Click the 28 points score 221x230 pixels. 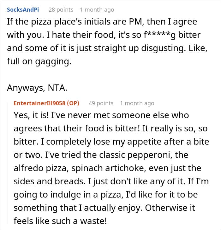(61, 10)
